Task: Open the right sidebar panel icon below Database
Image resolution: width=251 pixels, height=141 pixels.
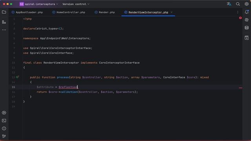Action: (x=247, y=38)
